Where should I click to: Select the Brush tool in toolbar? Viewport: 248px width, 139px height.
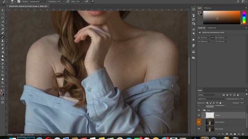click(x=3, y=37)
